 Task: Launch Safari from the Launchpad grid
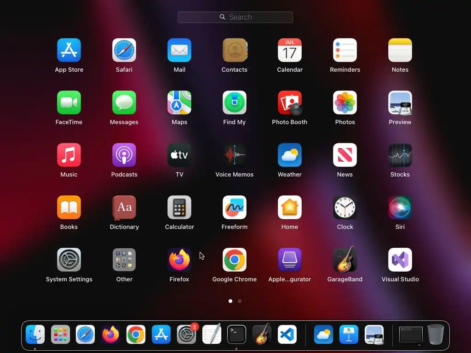124,50
